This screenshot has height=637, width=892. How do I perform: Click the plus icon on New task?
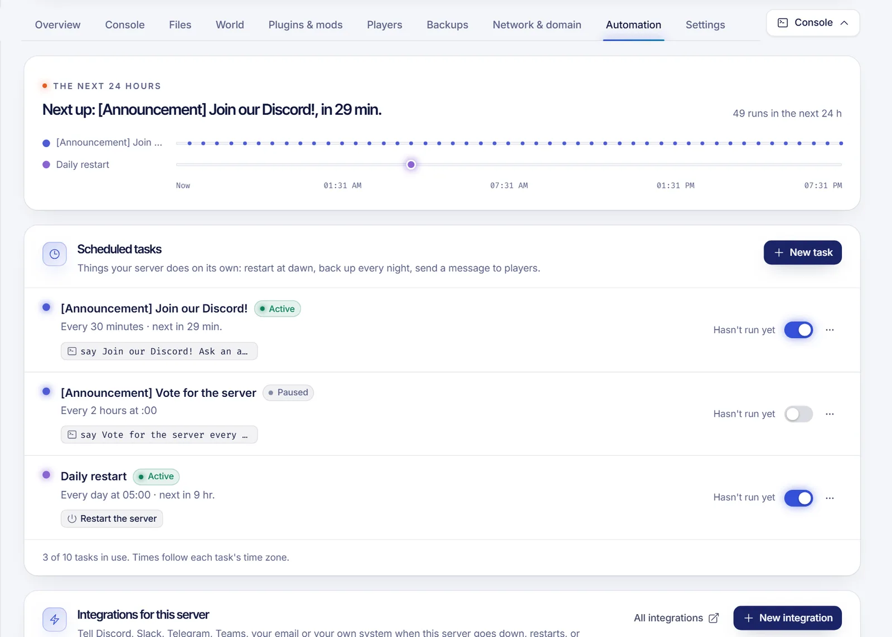coord(779,252)
